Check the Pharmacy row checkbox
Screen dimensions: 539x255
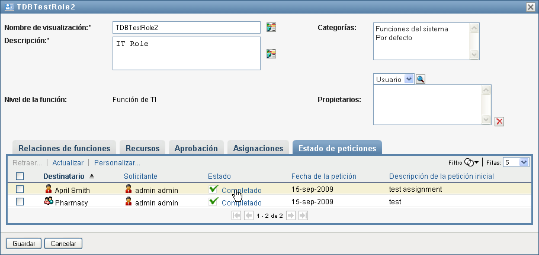(x=20, y=202)
